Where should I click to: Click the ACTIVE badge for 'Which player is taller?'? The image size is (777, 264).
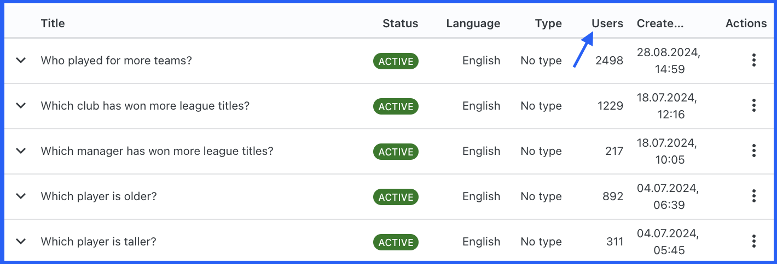pos(396,242)
